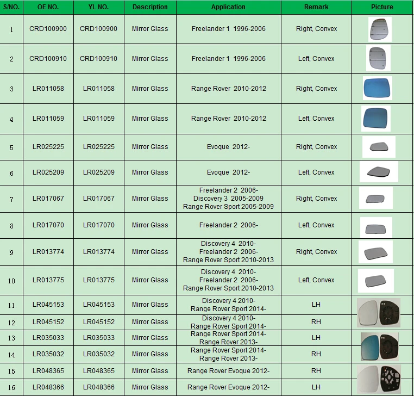Viewport: 414px width, 396px height.
Task: Select the blue mirror image for LR011058
Action: [x=377, y=88]
